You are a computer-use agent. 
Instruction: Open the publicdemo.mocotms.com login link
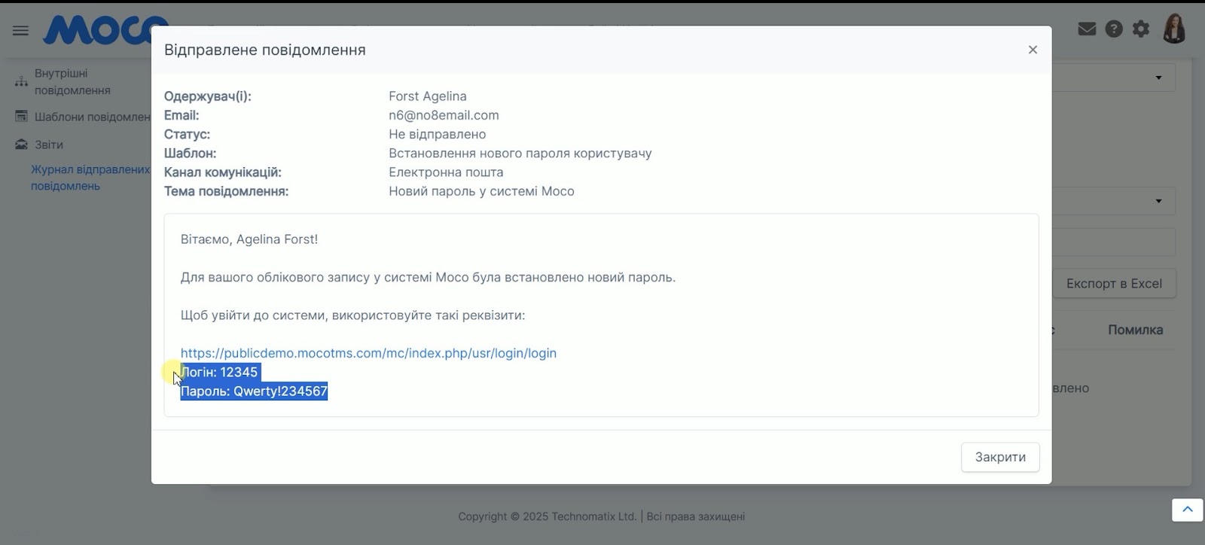point(368,353)
